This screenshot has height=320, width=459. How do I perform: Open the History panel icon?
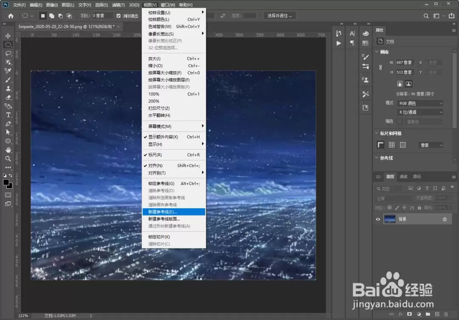(339, 34)
